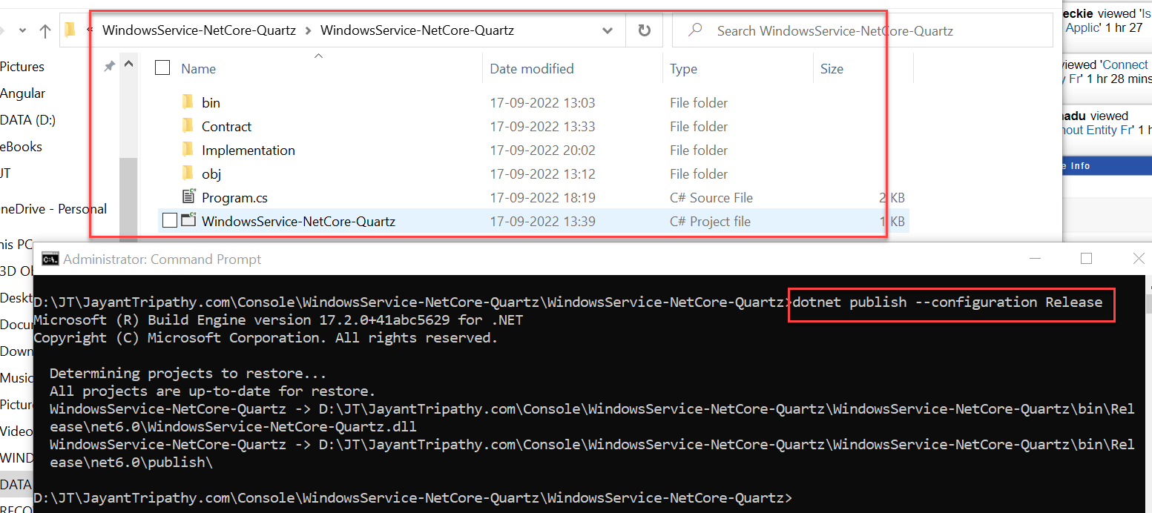Tick the select-all checkbox beside Name header
Viewport: 1152px width, 513px height.
(x=162, y=66)
